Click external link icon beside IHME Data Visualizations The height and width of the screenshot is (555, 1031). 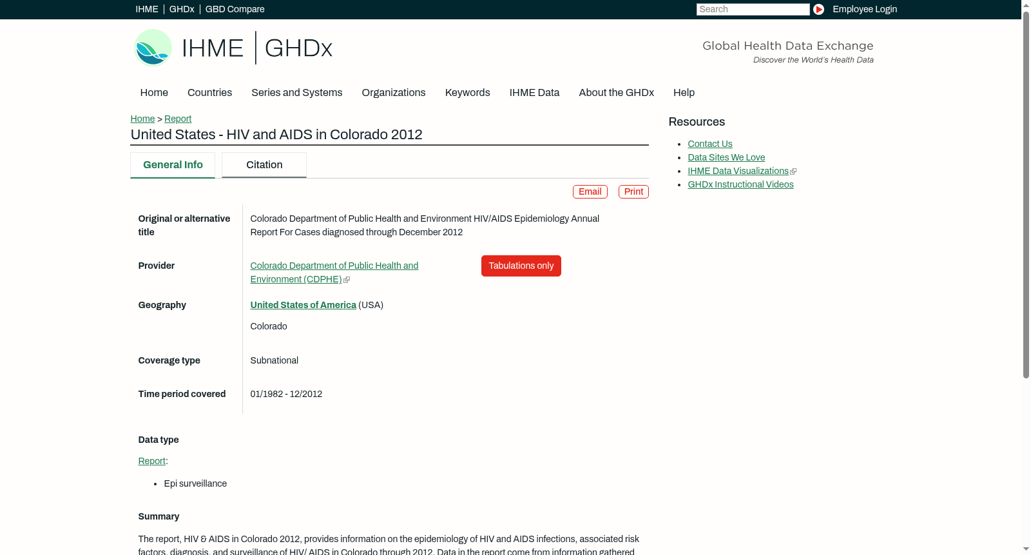(x=793, y=171)
